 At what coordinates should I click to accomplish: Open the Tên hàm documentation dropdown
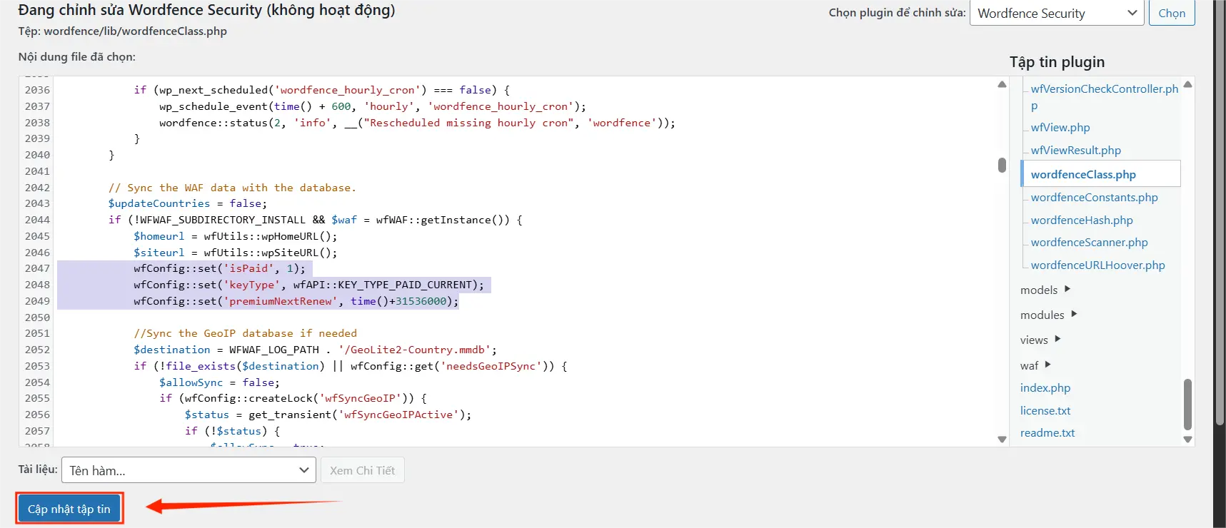tap(189, 470)
